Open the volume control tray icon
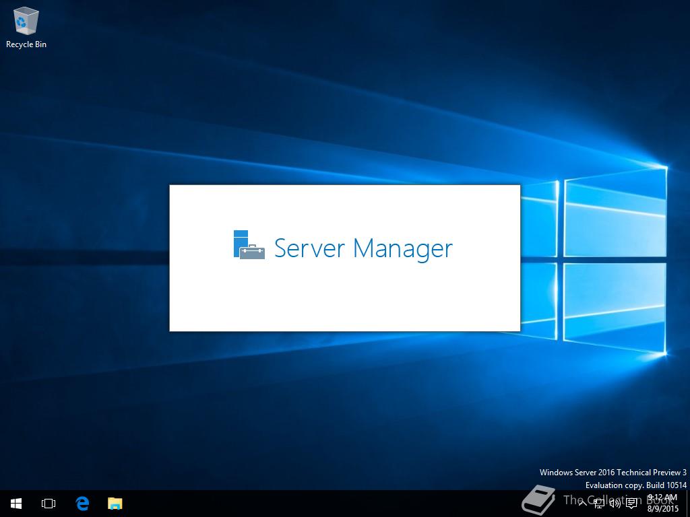This screenshot has width=690, height=517. click(615, 503)
